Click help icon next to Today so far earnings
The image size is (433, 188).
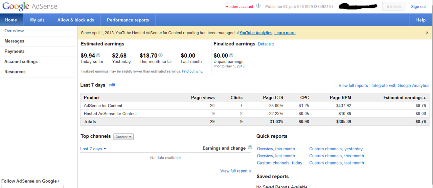pos(98,56)
